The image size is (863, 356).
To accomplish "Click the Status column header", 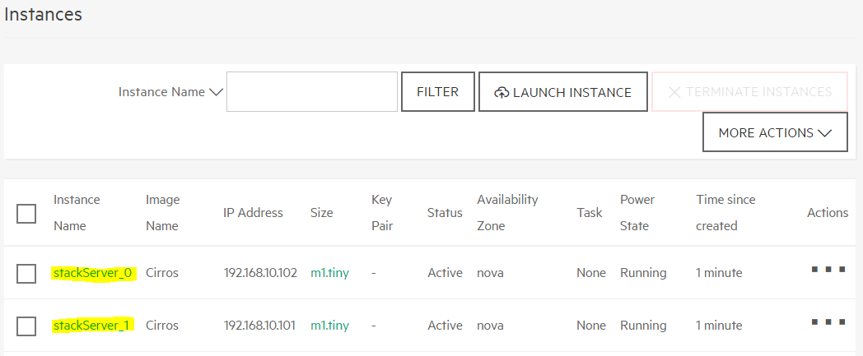I will click(445, 213).
